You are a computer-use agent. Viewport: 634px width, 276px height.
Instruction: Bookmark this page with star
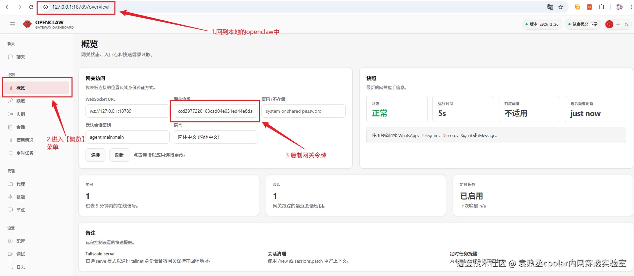(x=561, y=7)
